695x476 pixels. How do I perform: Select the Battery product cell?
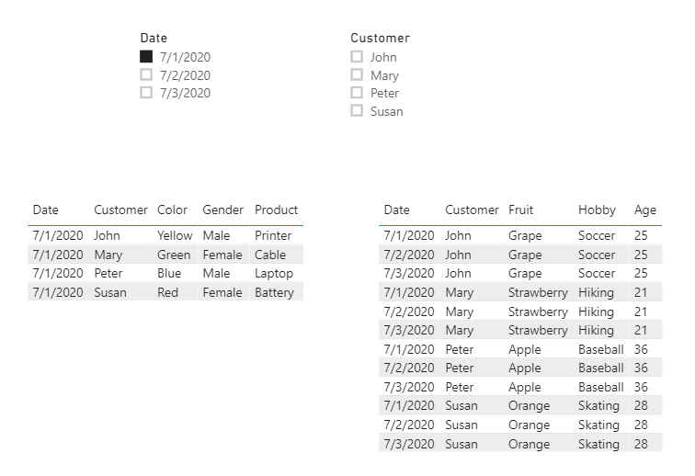tap(274, 292)
